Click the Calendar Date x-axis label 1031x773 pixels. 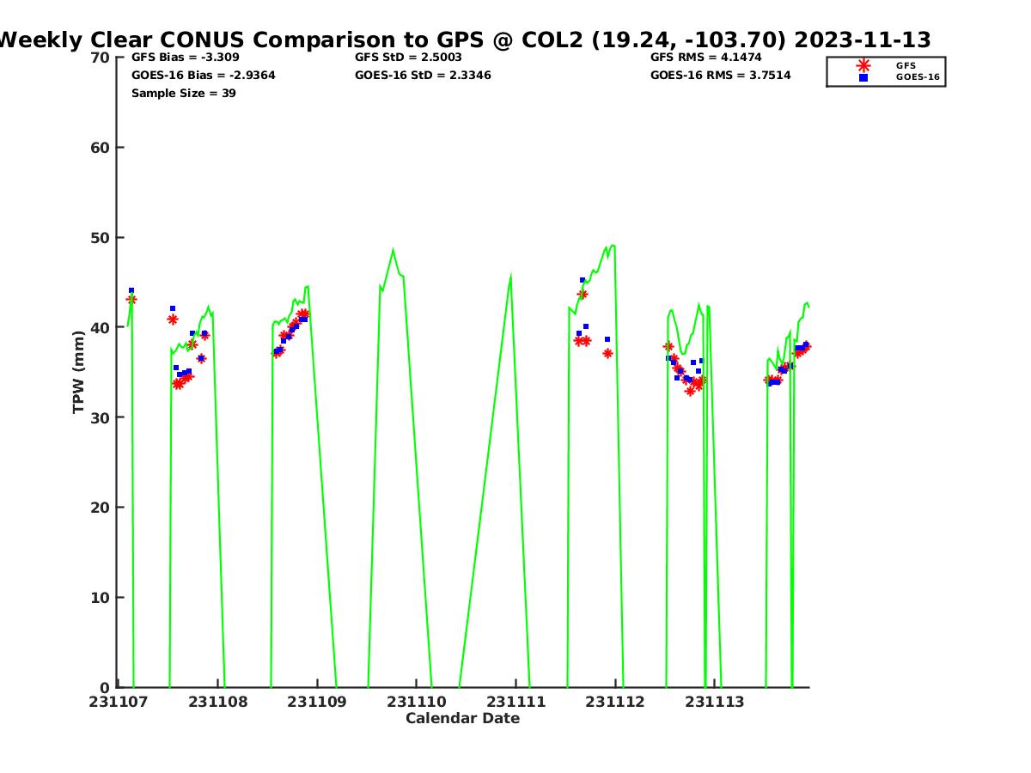click(462, 719)
